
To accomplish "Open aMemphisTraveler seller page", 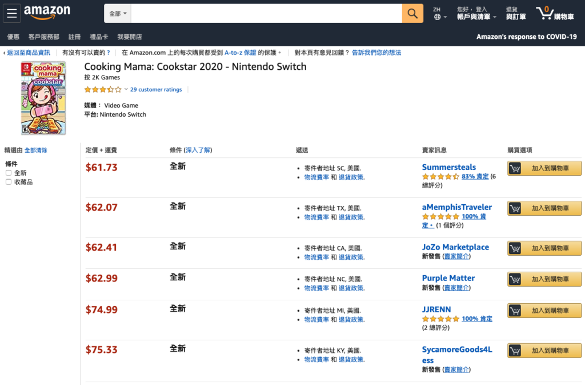I will (x=456, y=207).
